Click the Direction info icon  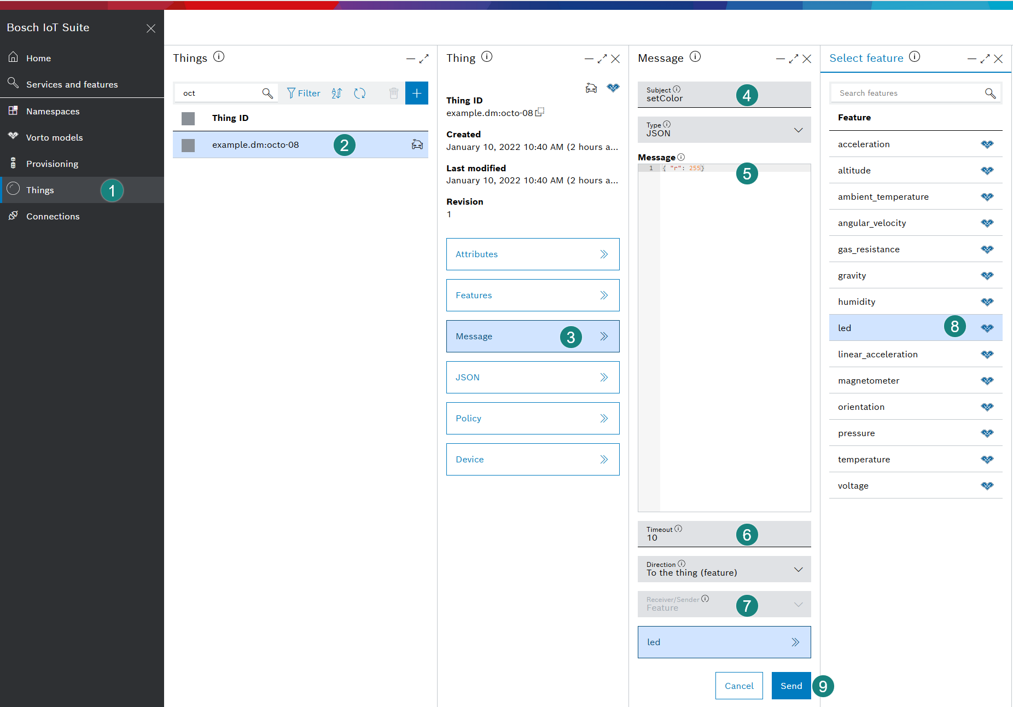(682, 564)
